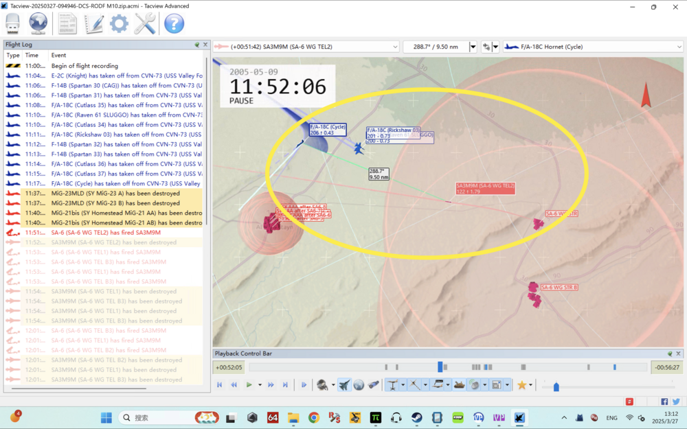The image size is (687, 429).
Task: Open Steam from the taskbar
Action: pos(416,417)
